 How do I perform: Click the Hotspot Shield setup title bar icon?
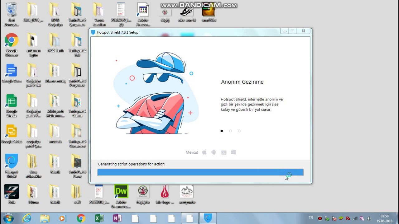(93, 32)
